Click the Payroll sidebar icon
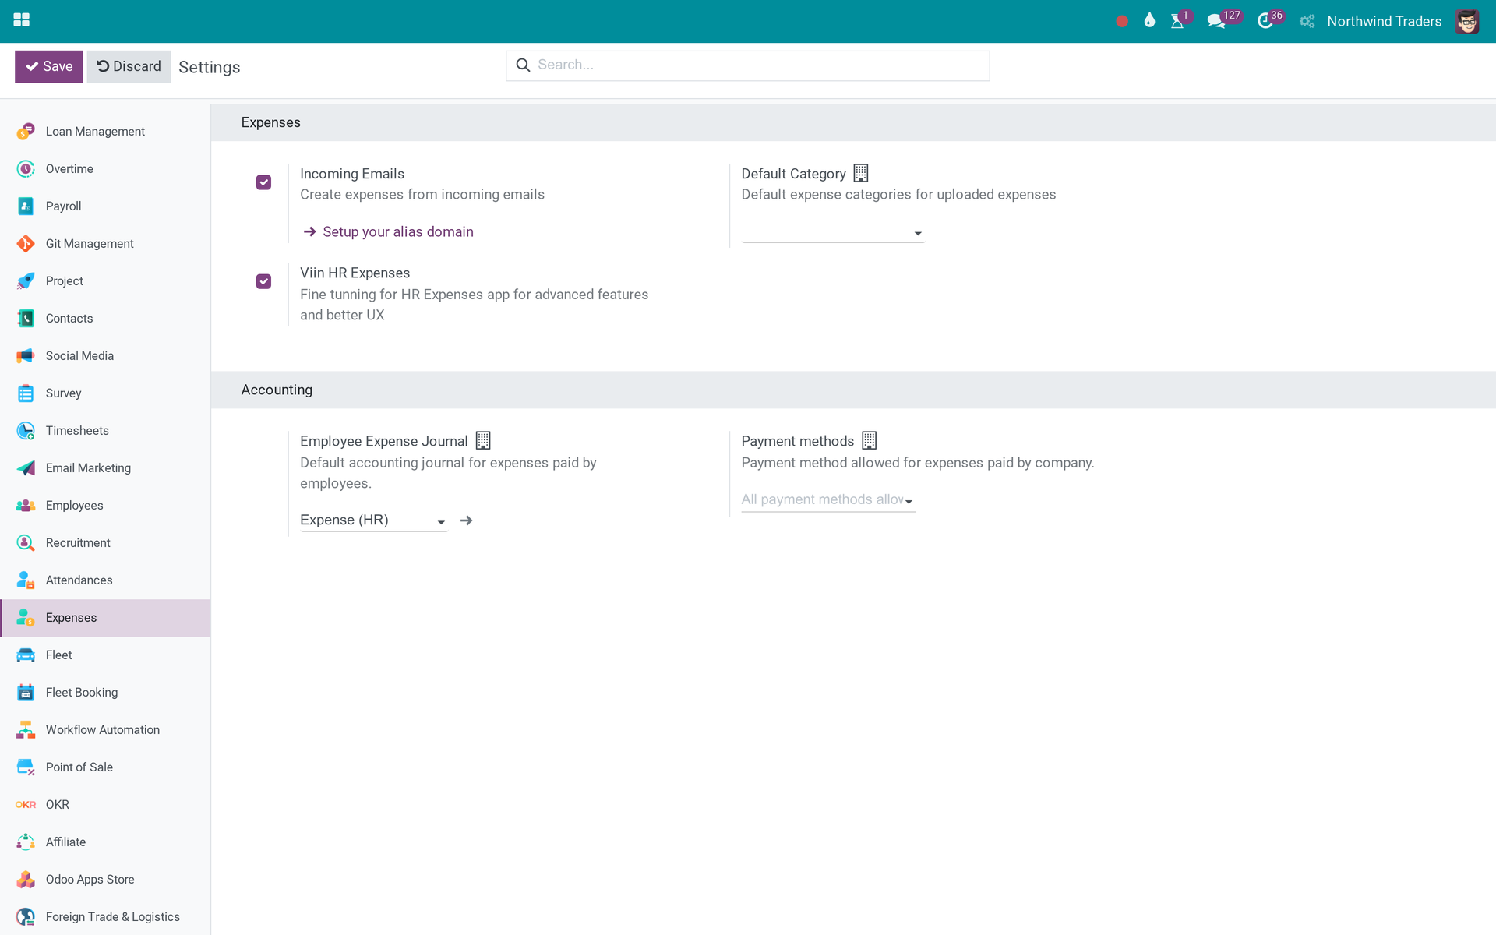Viewport: 1496px width, 935px height. coord(26,206)
